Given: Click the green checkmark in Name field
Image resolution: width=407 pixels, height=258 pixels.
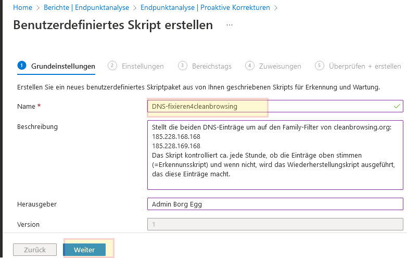Looking at the screenshot, I should tap(397, 106).
